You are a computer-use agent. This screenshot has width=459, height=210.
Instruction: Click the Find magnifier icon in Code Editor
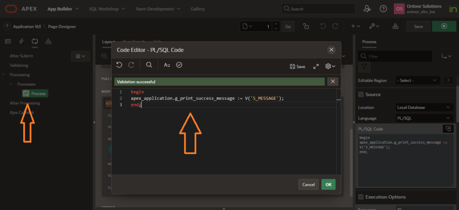149,65
